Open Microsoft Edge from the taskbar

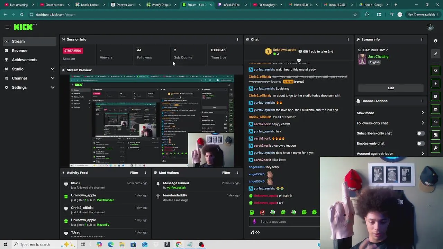click(111, 245)
